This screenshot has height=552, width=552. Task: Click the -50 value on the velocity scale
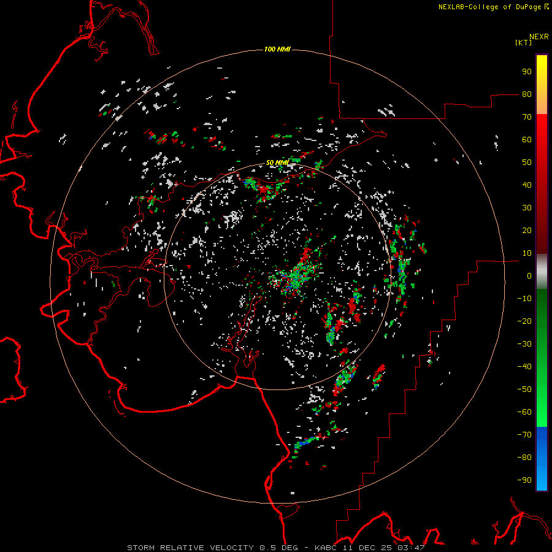pyautogui.click(x=524, y=389)
